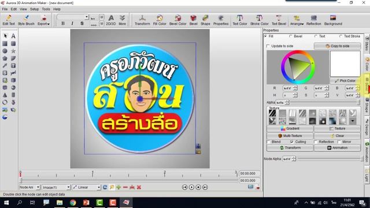Click the Animation button in properties

pos(337,148)
